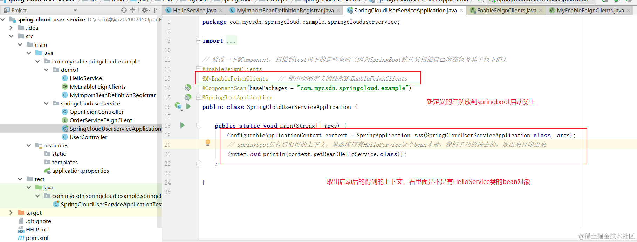
Task: Click the @ComponentScan annotation
Action: tap(224, 88)
